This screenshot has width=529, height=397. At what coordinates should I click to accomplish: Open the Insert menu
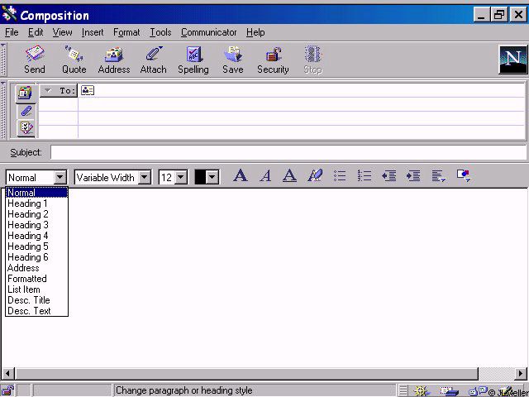pos(93,32)
